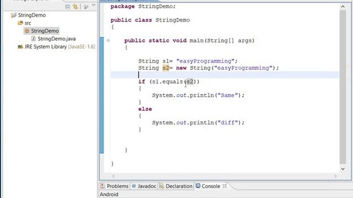
Task: Click the Declaration tab icon
Action: 161,186
